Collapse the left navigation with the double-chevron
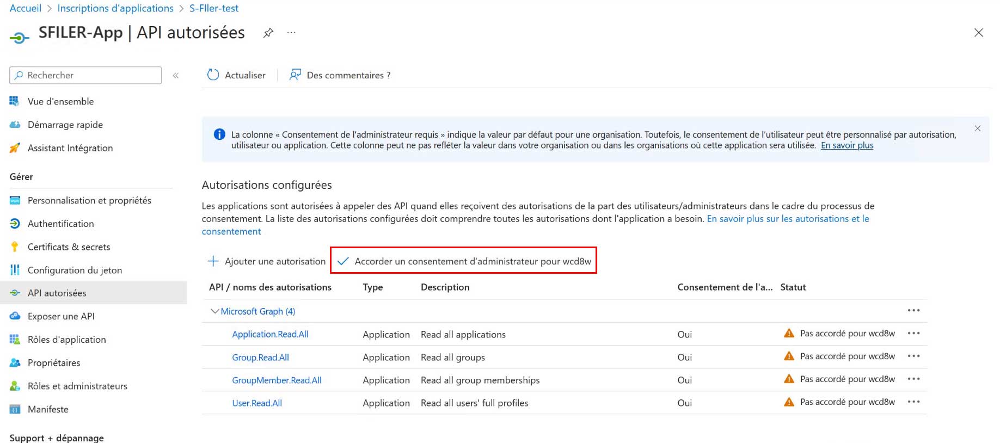Screen dimensions: 1000x443 tap(176, 76)
